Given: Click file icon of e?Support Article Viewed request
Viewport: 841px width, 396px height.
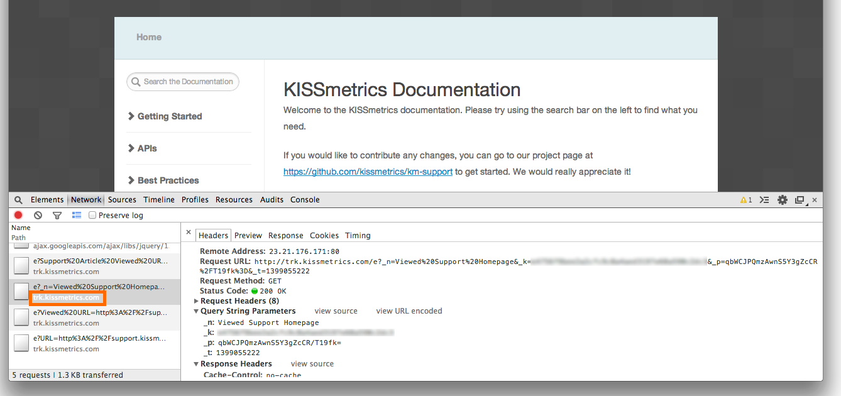Looking at the screenshot, I should coord(21,266).
